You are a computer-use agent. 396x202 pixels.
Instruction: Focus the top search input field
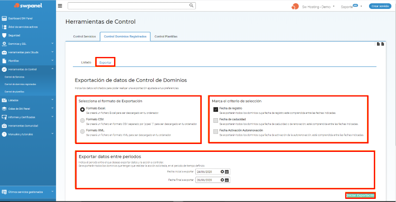click(x=131, y=6)
